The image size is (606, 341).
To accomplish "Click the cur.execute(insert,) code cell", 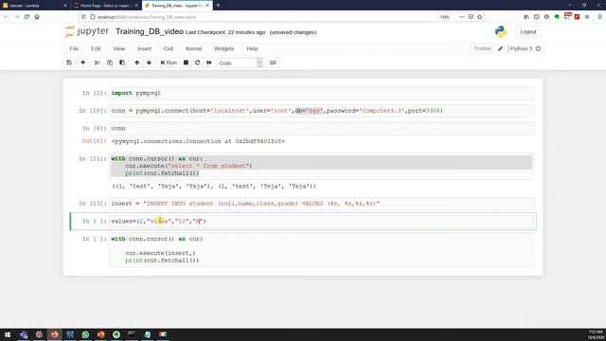I will click(322, 250).
